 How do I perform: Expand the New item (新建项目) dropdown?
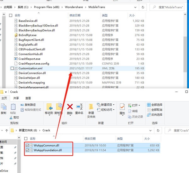114,105
